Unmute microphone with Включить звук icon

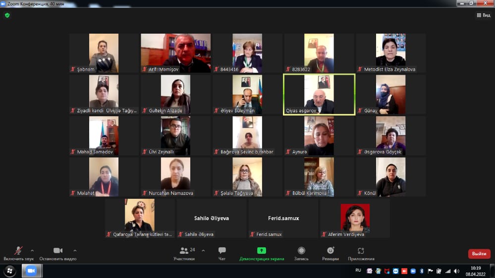(x=18, y=251)
